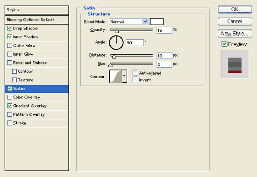Uncheck the Gradient Overlay checkbox
Viewport: 257px width, 177px height.
point(10,106)
